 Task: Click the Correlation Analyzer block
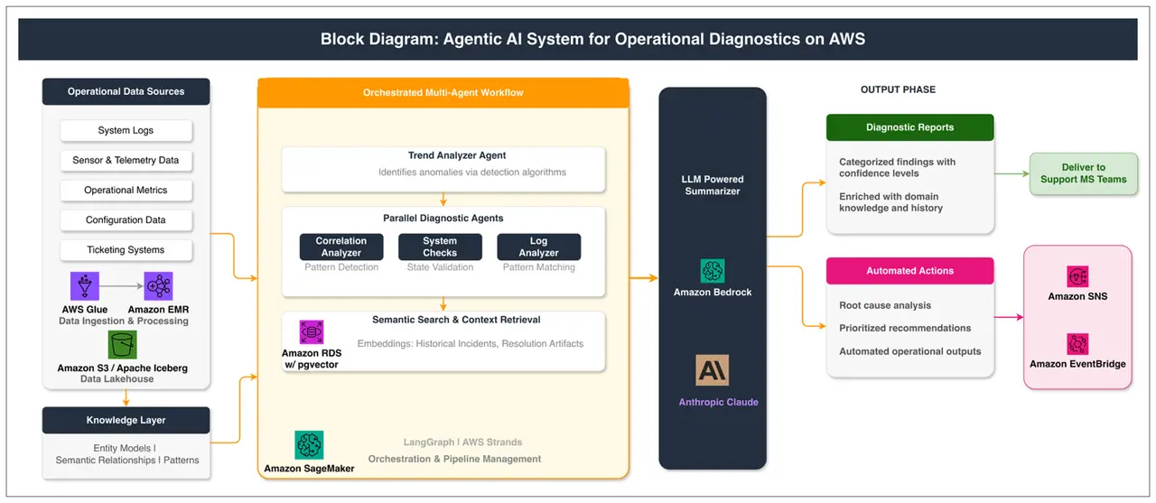click(x=341, y=247)
